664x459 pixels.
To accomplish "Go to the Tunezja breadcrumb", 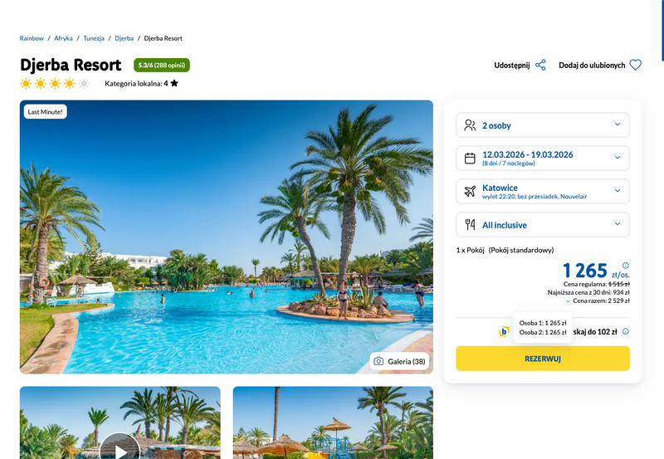I will click(94, 38).
